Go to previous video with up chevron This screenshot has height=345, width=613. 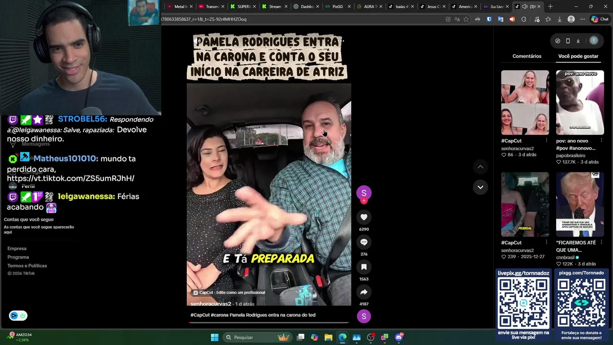[480, 167]
